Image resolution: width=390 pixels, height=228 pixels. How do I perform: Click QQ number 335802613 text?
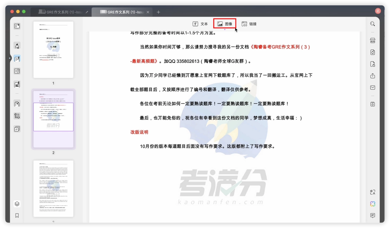coord(187,61)
